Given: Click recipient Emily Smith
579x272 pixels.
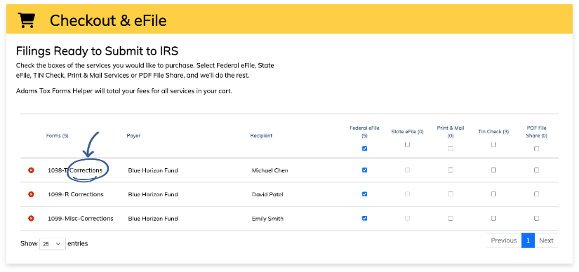Looking at the screenshot, I should (267, 219).
